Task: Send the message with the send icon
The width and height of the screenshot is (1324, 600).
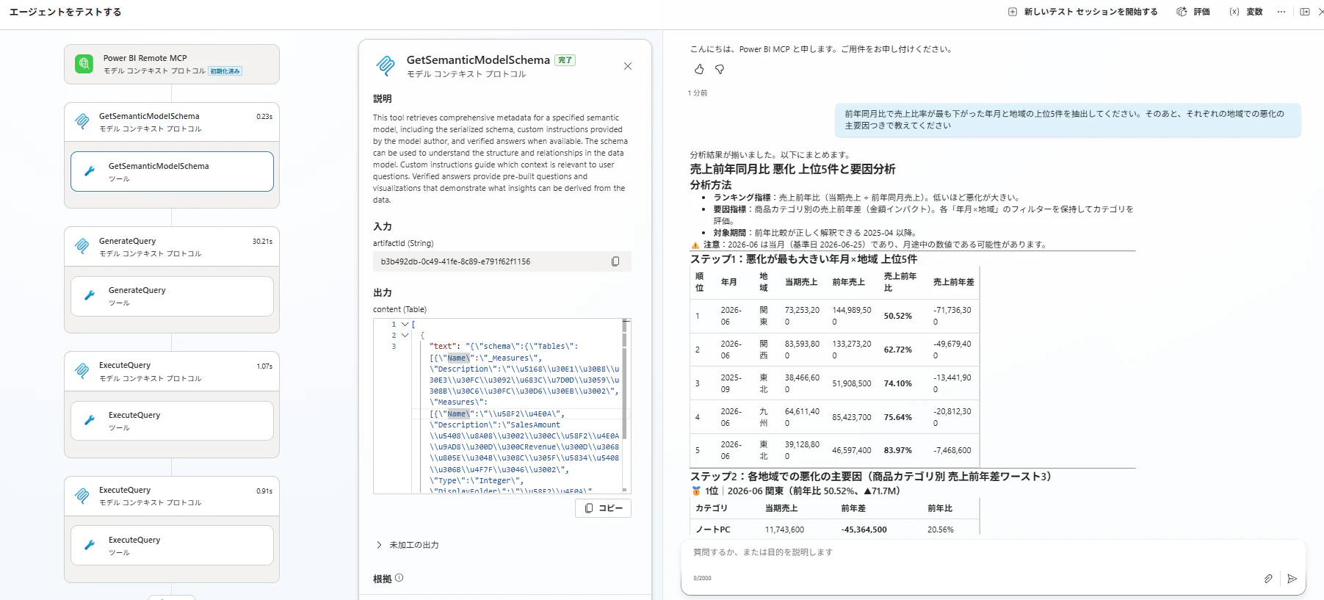Action: point(1292,579)
